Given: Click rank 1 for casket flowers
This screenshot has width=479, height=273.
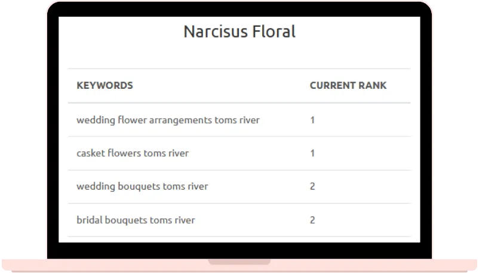Looking at the screenshot, I should pos(312,153).
